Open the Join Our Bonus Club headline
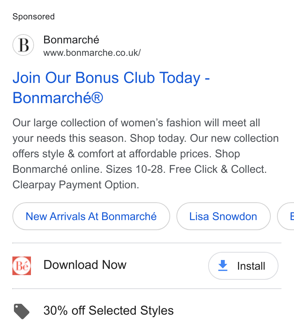This screenshot has width=294, height=334. coord(111,88)
